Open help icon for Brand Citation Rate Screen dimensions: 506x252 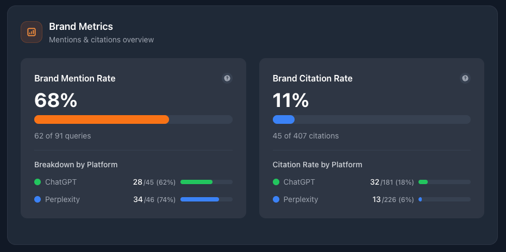click(x=465, y=78)
